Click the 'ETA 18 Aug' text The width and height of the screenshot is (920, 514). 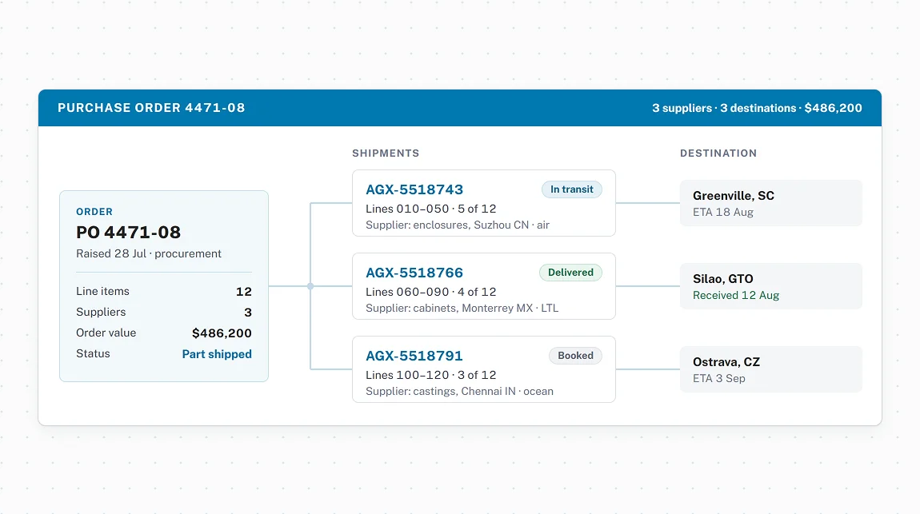click(x=723, y=212)
